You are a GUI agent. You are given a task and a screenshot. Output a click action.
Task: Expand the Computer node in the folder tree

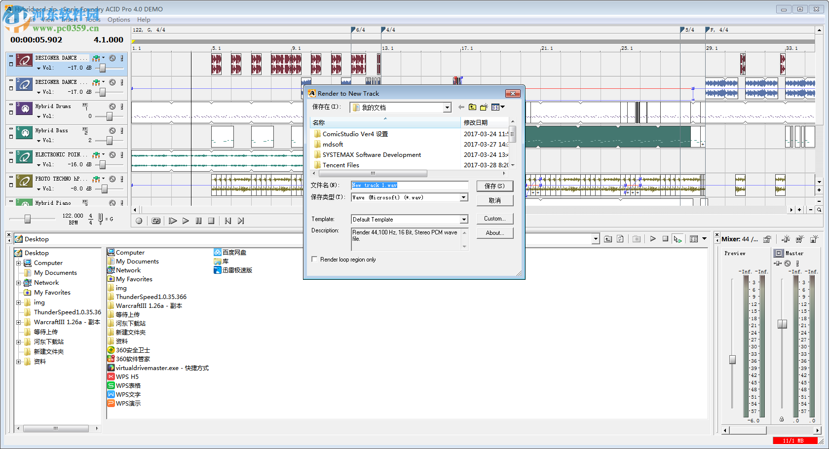point(19,263)
